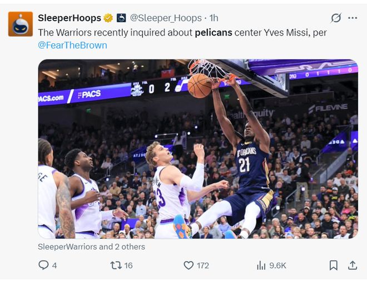Click the reply count 4

(54, 265)
